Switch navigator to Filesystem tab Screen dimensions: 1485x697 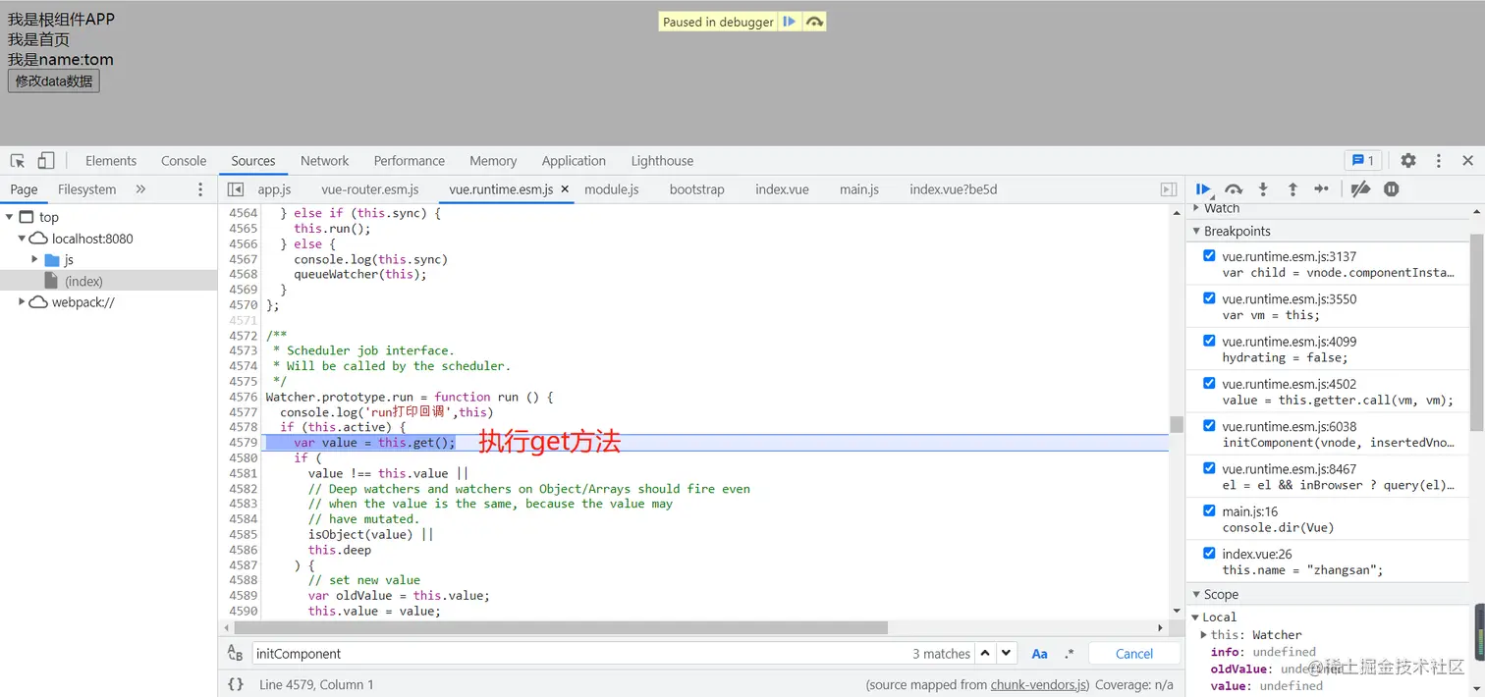86,189
